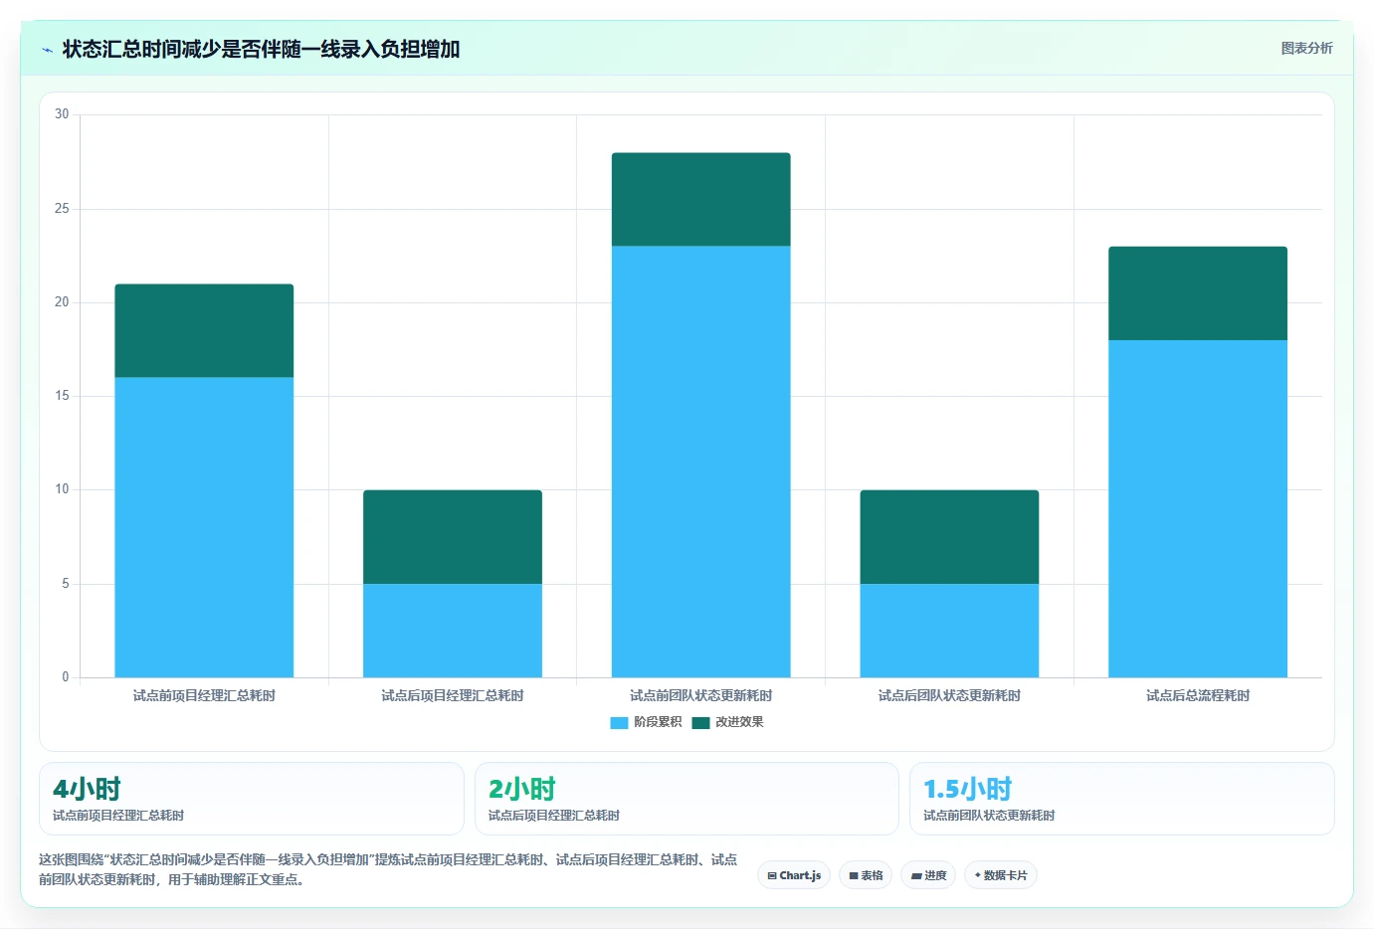Viewport: 1374px width, 929px height.
Task: Click the 表格 tag chip
Action: (866, 875)
